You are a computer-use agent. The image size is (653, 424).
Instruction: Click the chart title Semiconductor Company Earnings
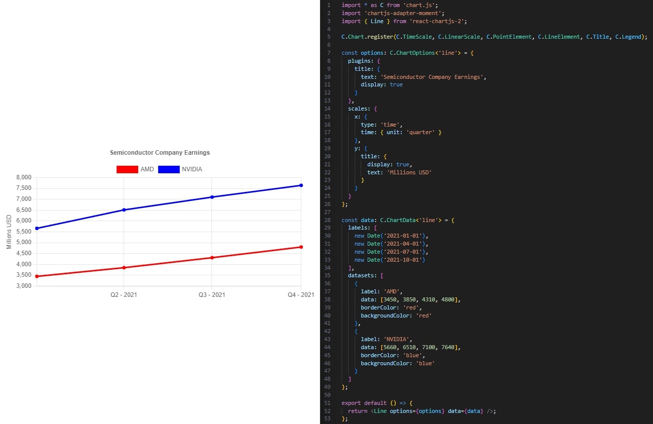pyautogui.click(x=160, y=153)
